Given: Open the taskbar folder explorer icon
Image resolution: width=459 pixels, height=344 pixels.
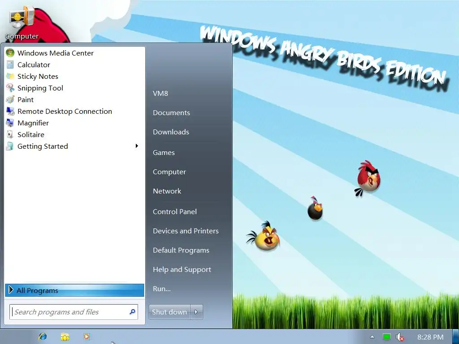Looking at the screenshot, I should (x=65, y=337).
